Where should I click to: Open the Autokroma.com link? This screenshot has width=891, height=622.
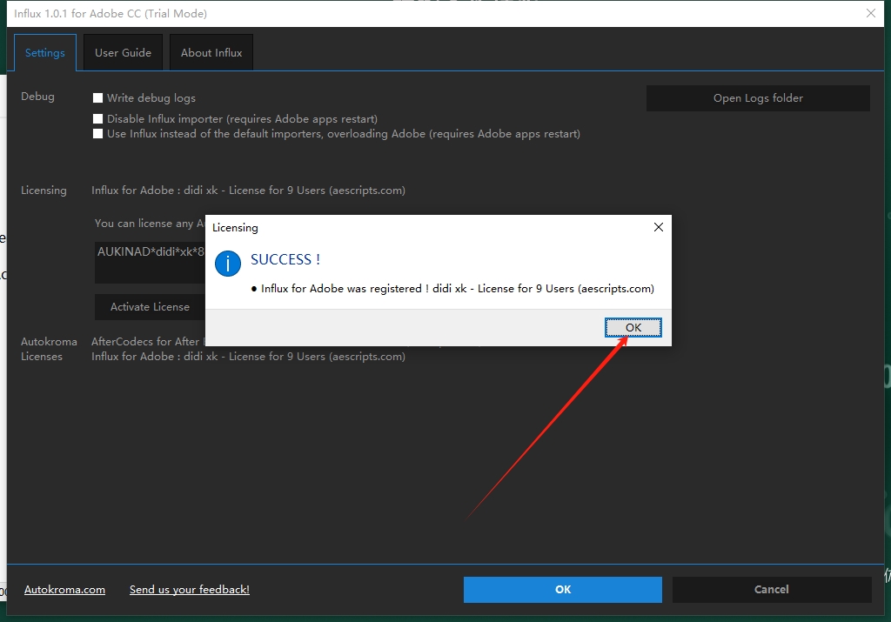64,590
